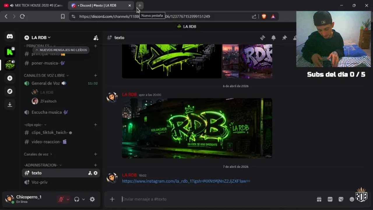Bookmark this page
This screenshot has width=373, height=210.
click(x=63, y=17)
